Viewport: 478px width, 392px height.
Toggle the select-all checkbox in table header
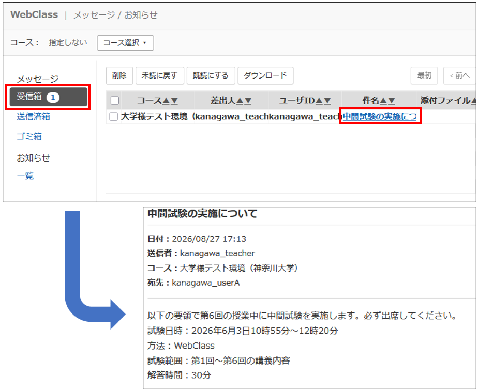tap(115, 100)
